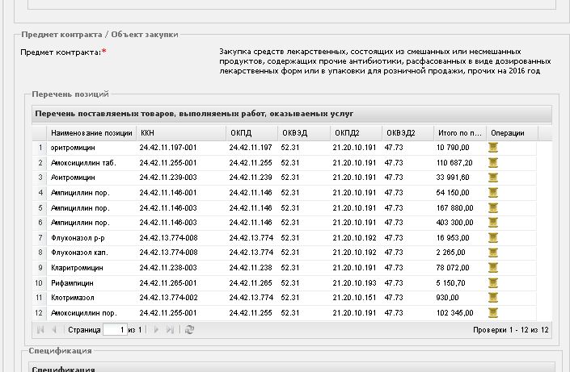Click the Проверки 1 - 12 из 12 status text
The width and height of the screenshot is (570, 372).
tap(511, 330)
